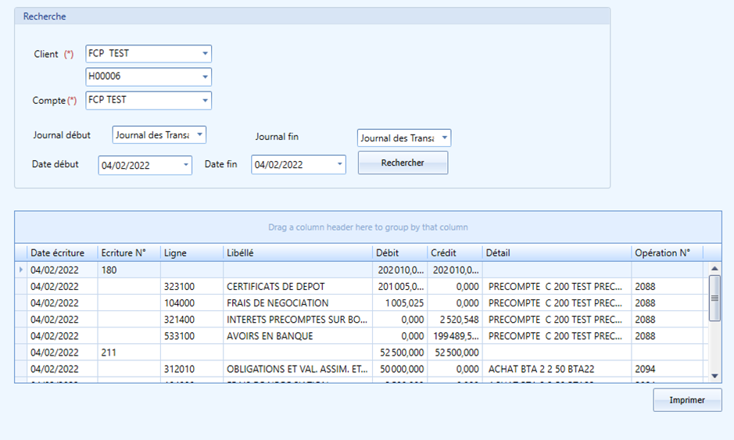Click the Rechercher button
This screenshot has width=734, height=440.
[403, 163]
